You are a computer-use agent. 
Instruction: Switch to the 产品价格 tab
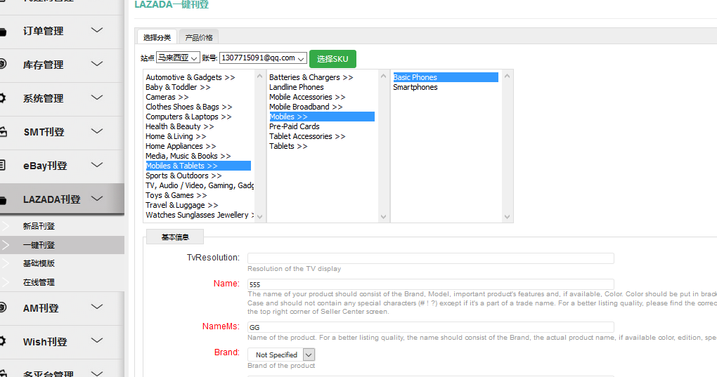tap(199, 37)
